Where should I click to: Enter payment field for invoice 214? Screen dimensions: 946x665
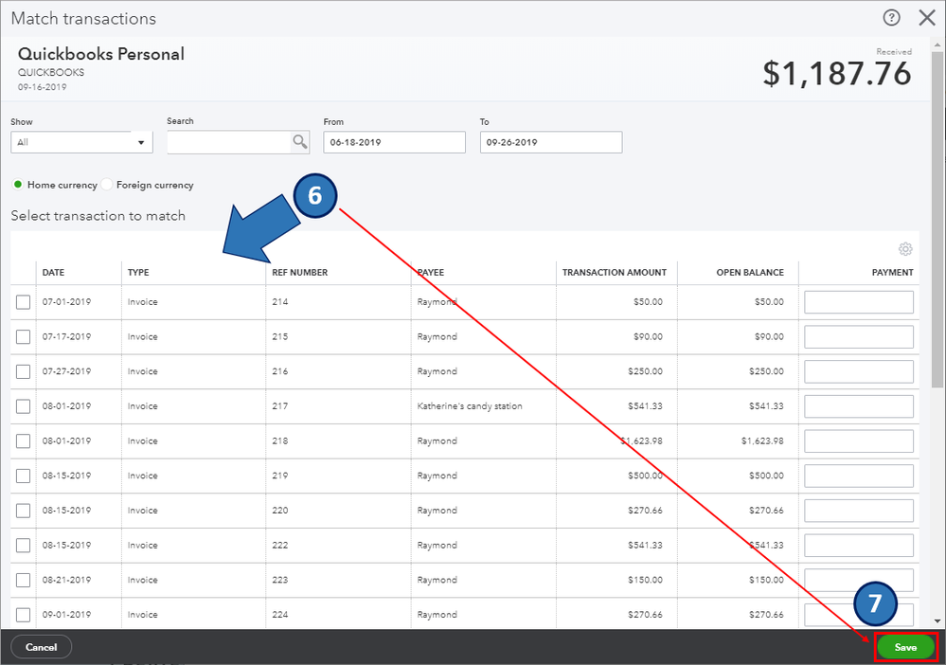coord(859,302)
